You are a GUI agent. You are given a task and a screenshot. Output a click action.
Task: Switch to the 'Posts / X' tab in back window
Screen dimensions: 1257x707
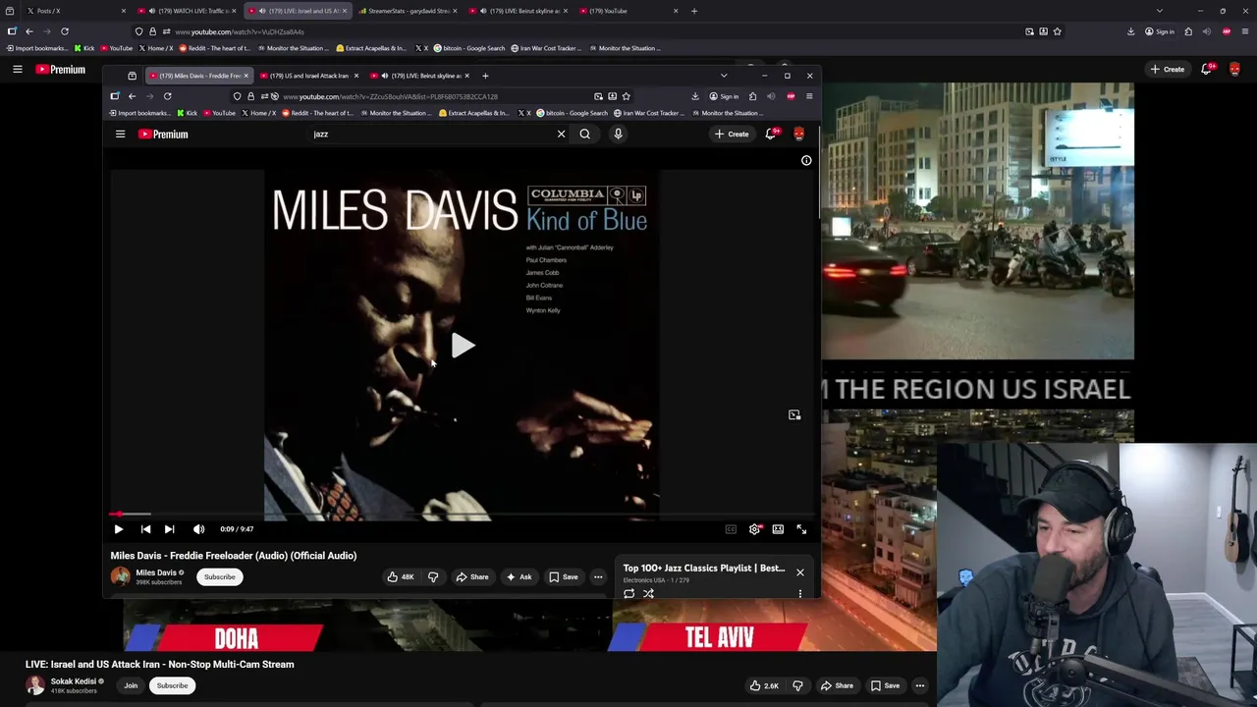click(x=75, y=11)
